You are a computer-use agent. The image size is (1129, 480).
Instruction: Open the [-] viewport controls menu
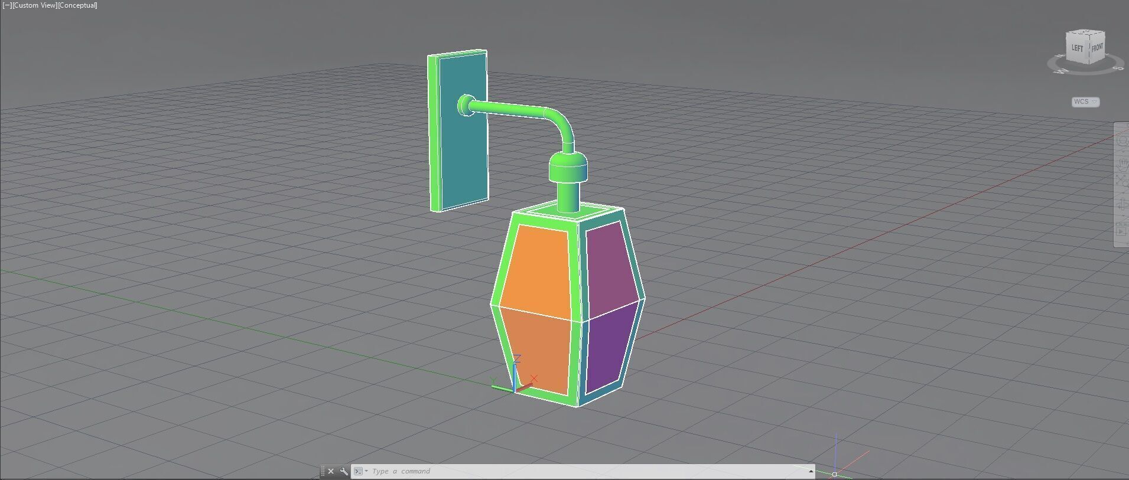[7, 5]
